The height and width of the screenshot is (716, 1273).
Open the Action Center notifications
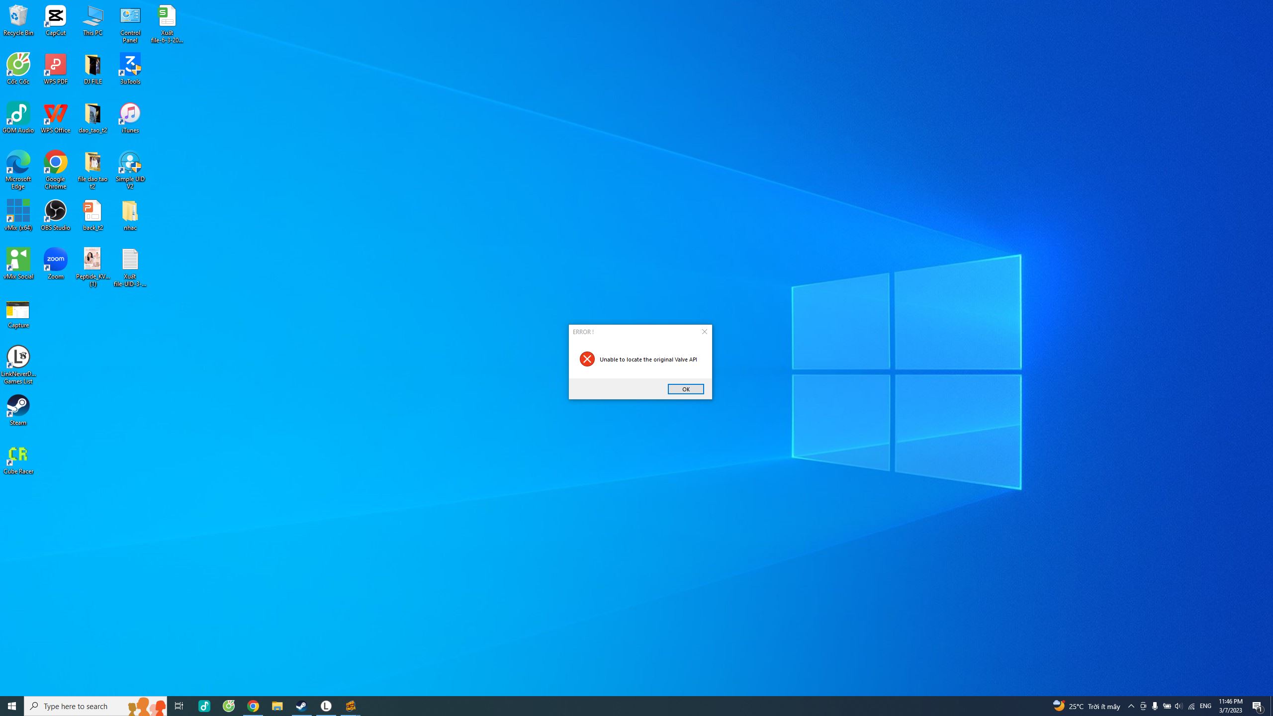[x=1257, y=706]
